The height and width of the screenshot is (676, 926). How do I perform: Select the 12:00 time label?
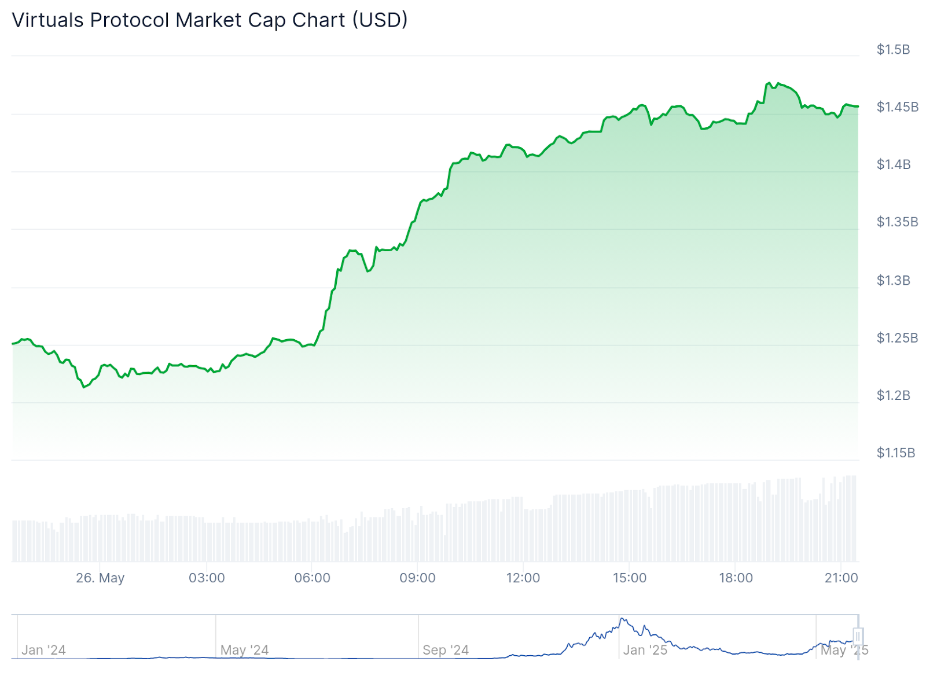pyautogui.click(x=523, y=578)
